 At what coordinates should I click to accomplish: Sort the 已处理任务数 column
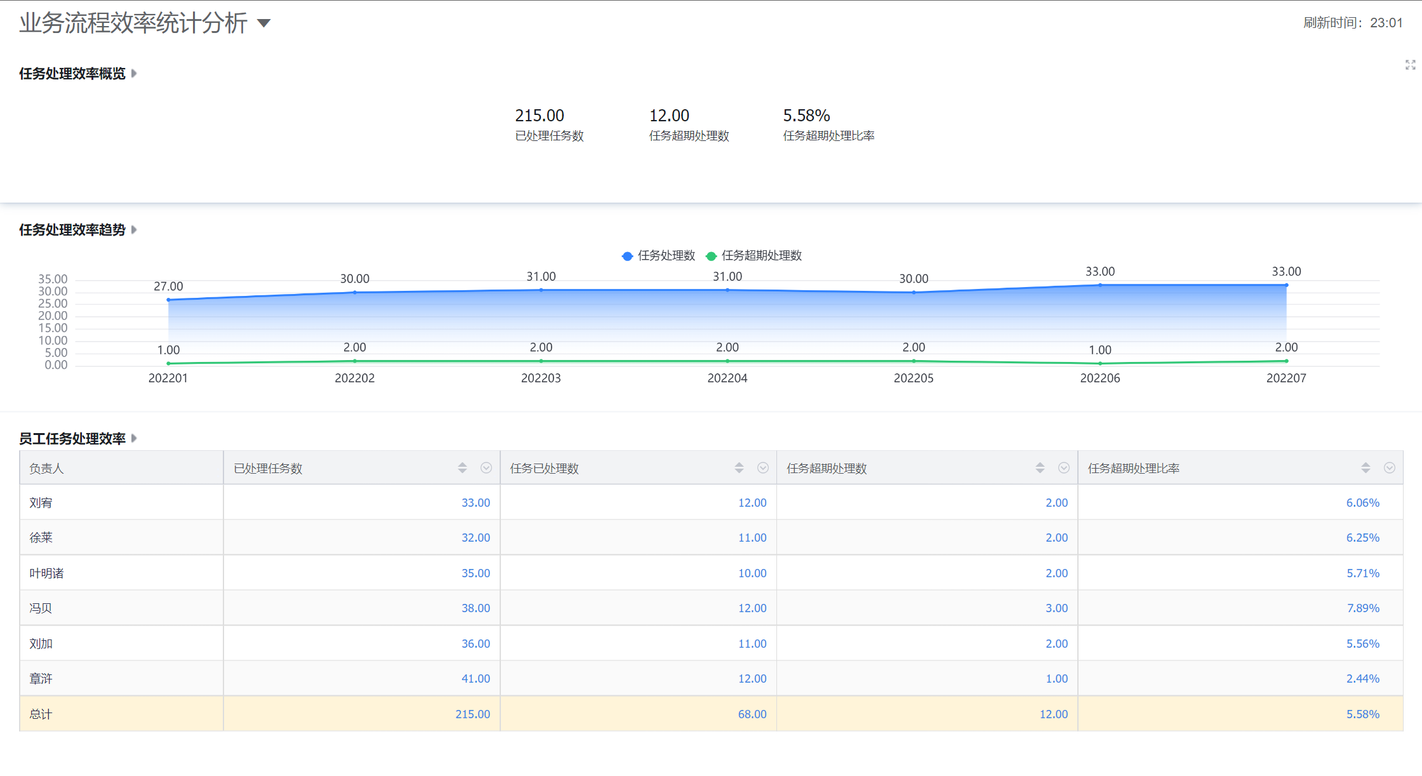(462, 468)
